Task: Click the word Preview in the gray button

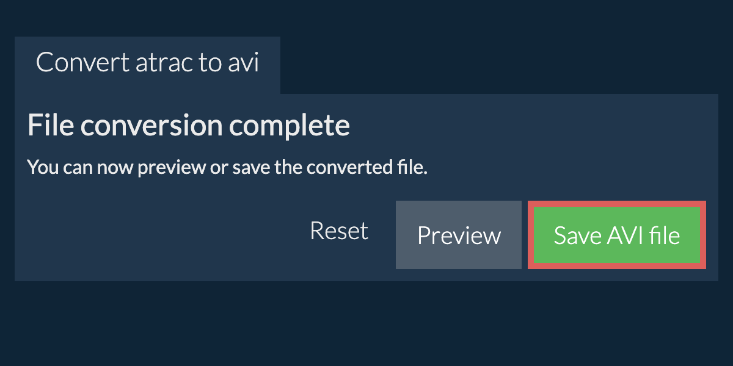Action: click(459, 235)
